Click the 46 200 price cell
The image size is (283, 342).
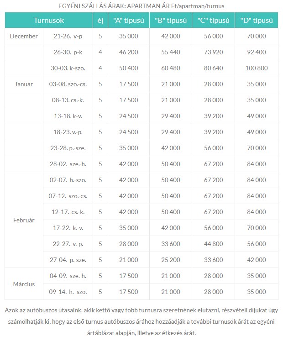128,53
